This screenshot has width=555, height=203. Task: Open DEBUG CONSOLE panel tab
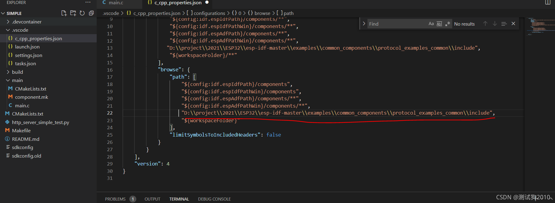(x=214, y=199)
